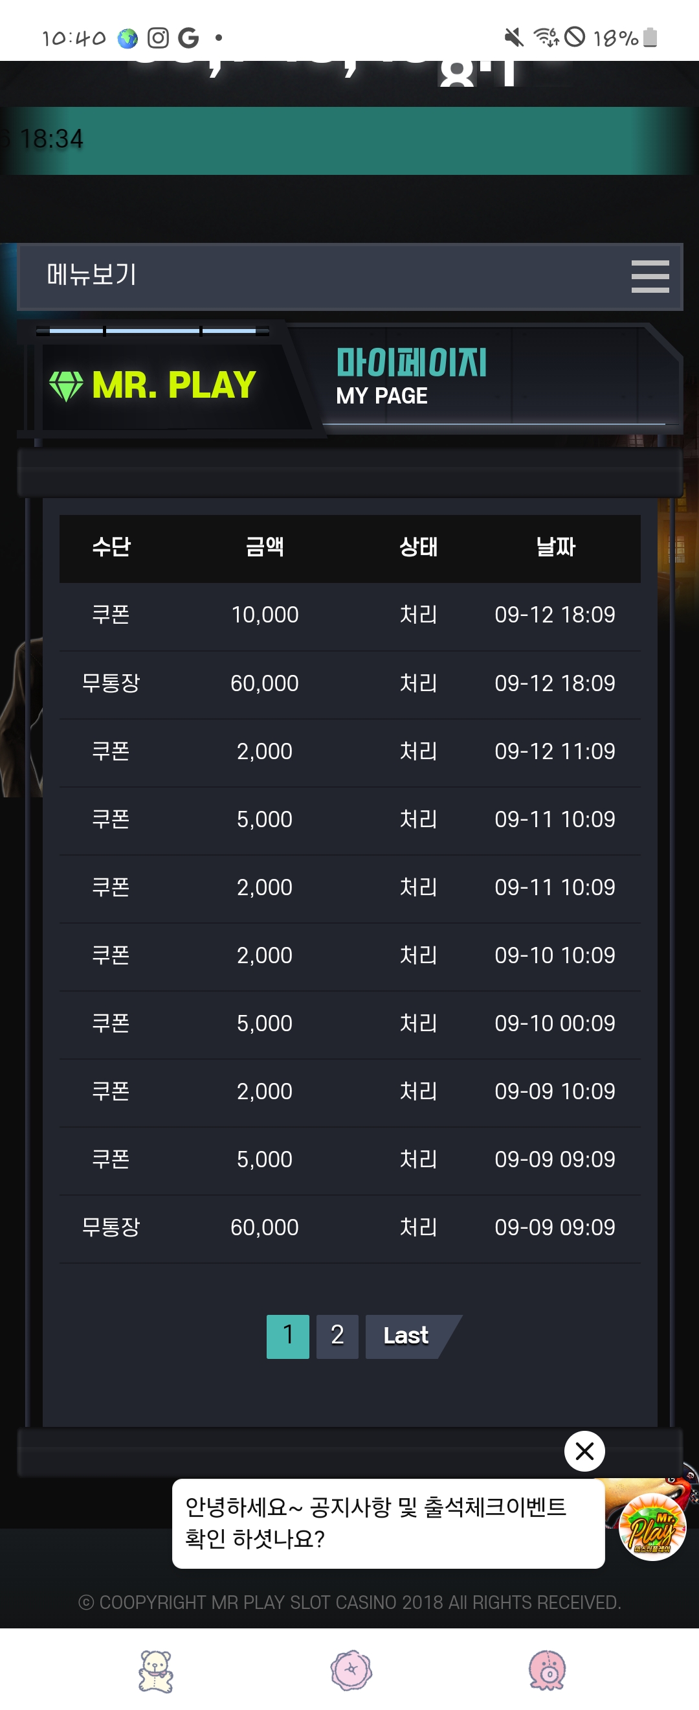Open the hamburger menu icon
The height and width of the screenshot is (1710, 699).
pos(649,276)
